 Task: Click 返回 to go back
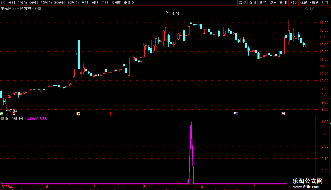tap(325, 3)
